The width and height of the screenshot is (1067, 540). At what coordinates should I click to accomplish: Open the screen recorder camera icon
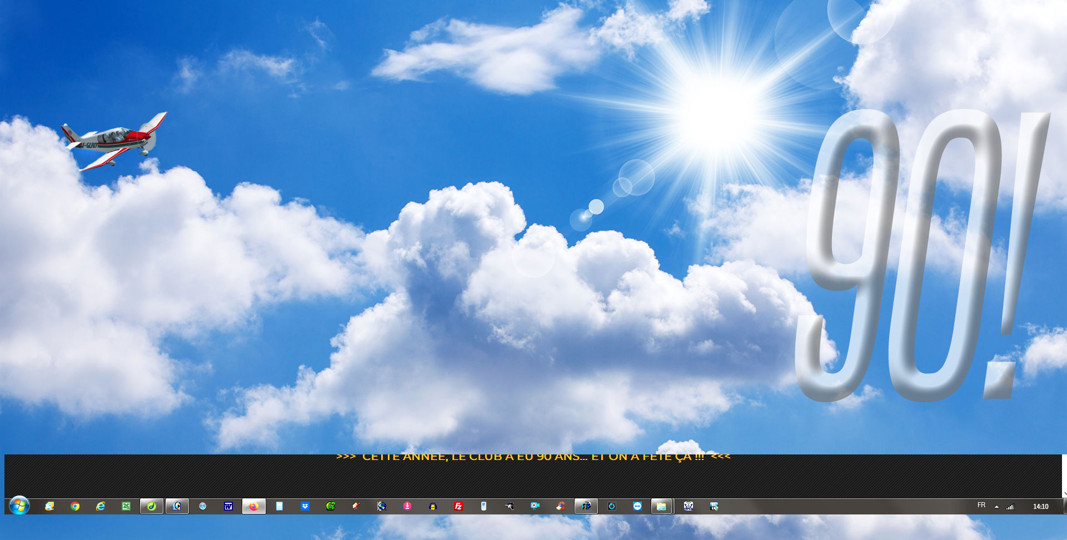coord(535,506)
